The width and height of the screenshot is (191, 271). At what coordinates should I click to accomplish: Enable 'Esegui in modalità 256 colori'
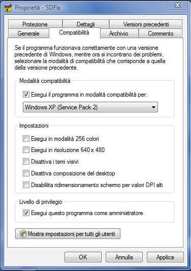26,139
